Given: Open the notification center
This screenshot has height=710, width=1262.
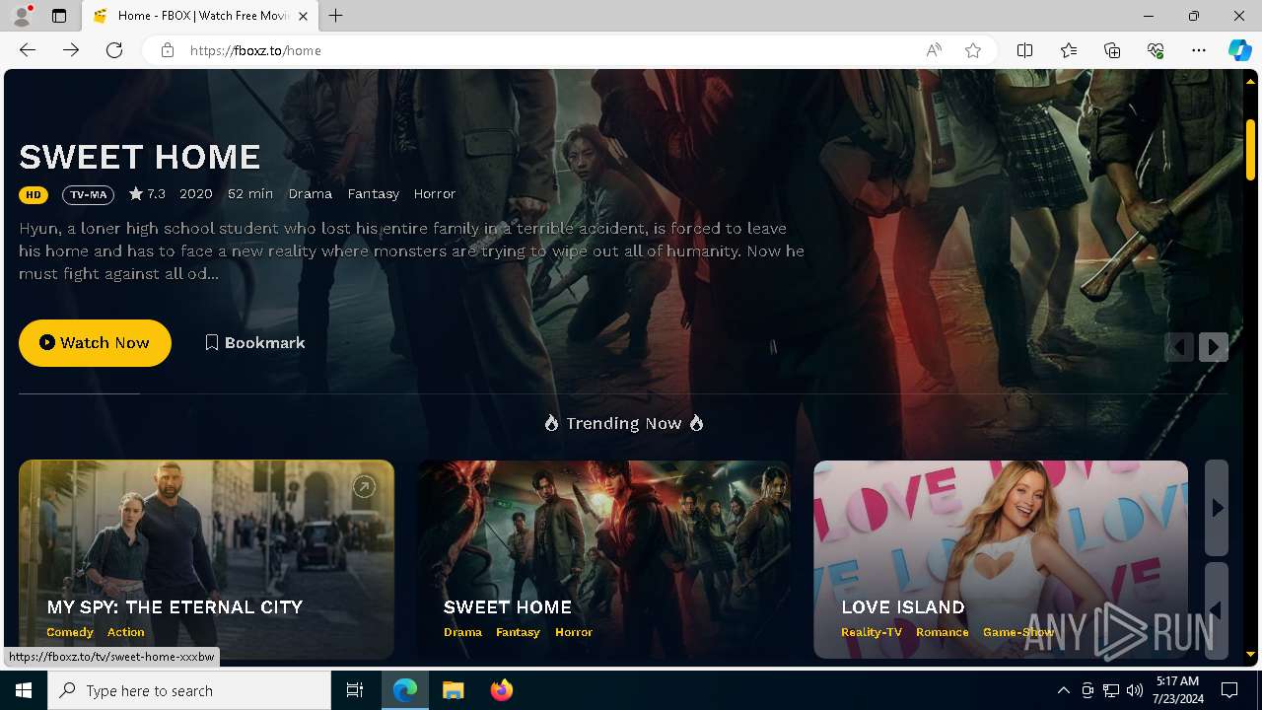Looking at the screenshot, I should 1229,690.
